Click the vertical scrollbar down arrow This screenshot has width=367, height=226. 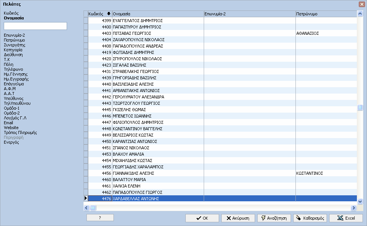coord(360,201)
